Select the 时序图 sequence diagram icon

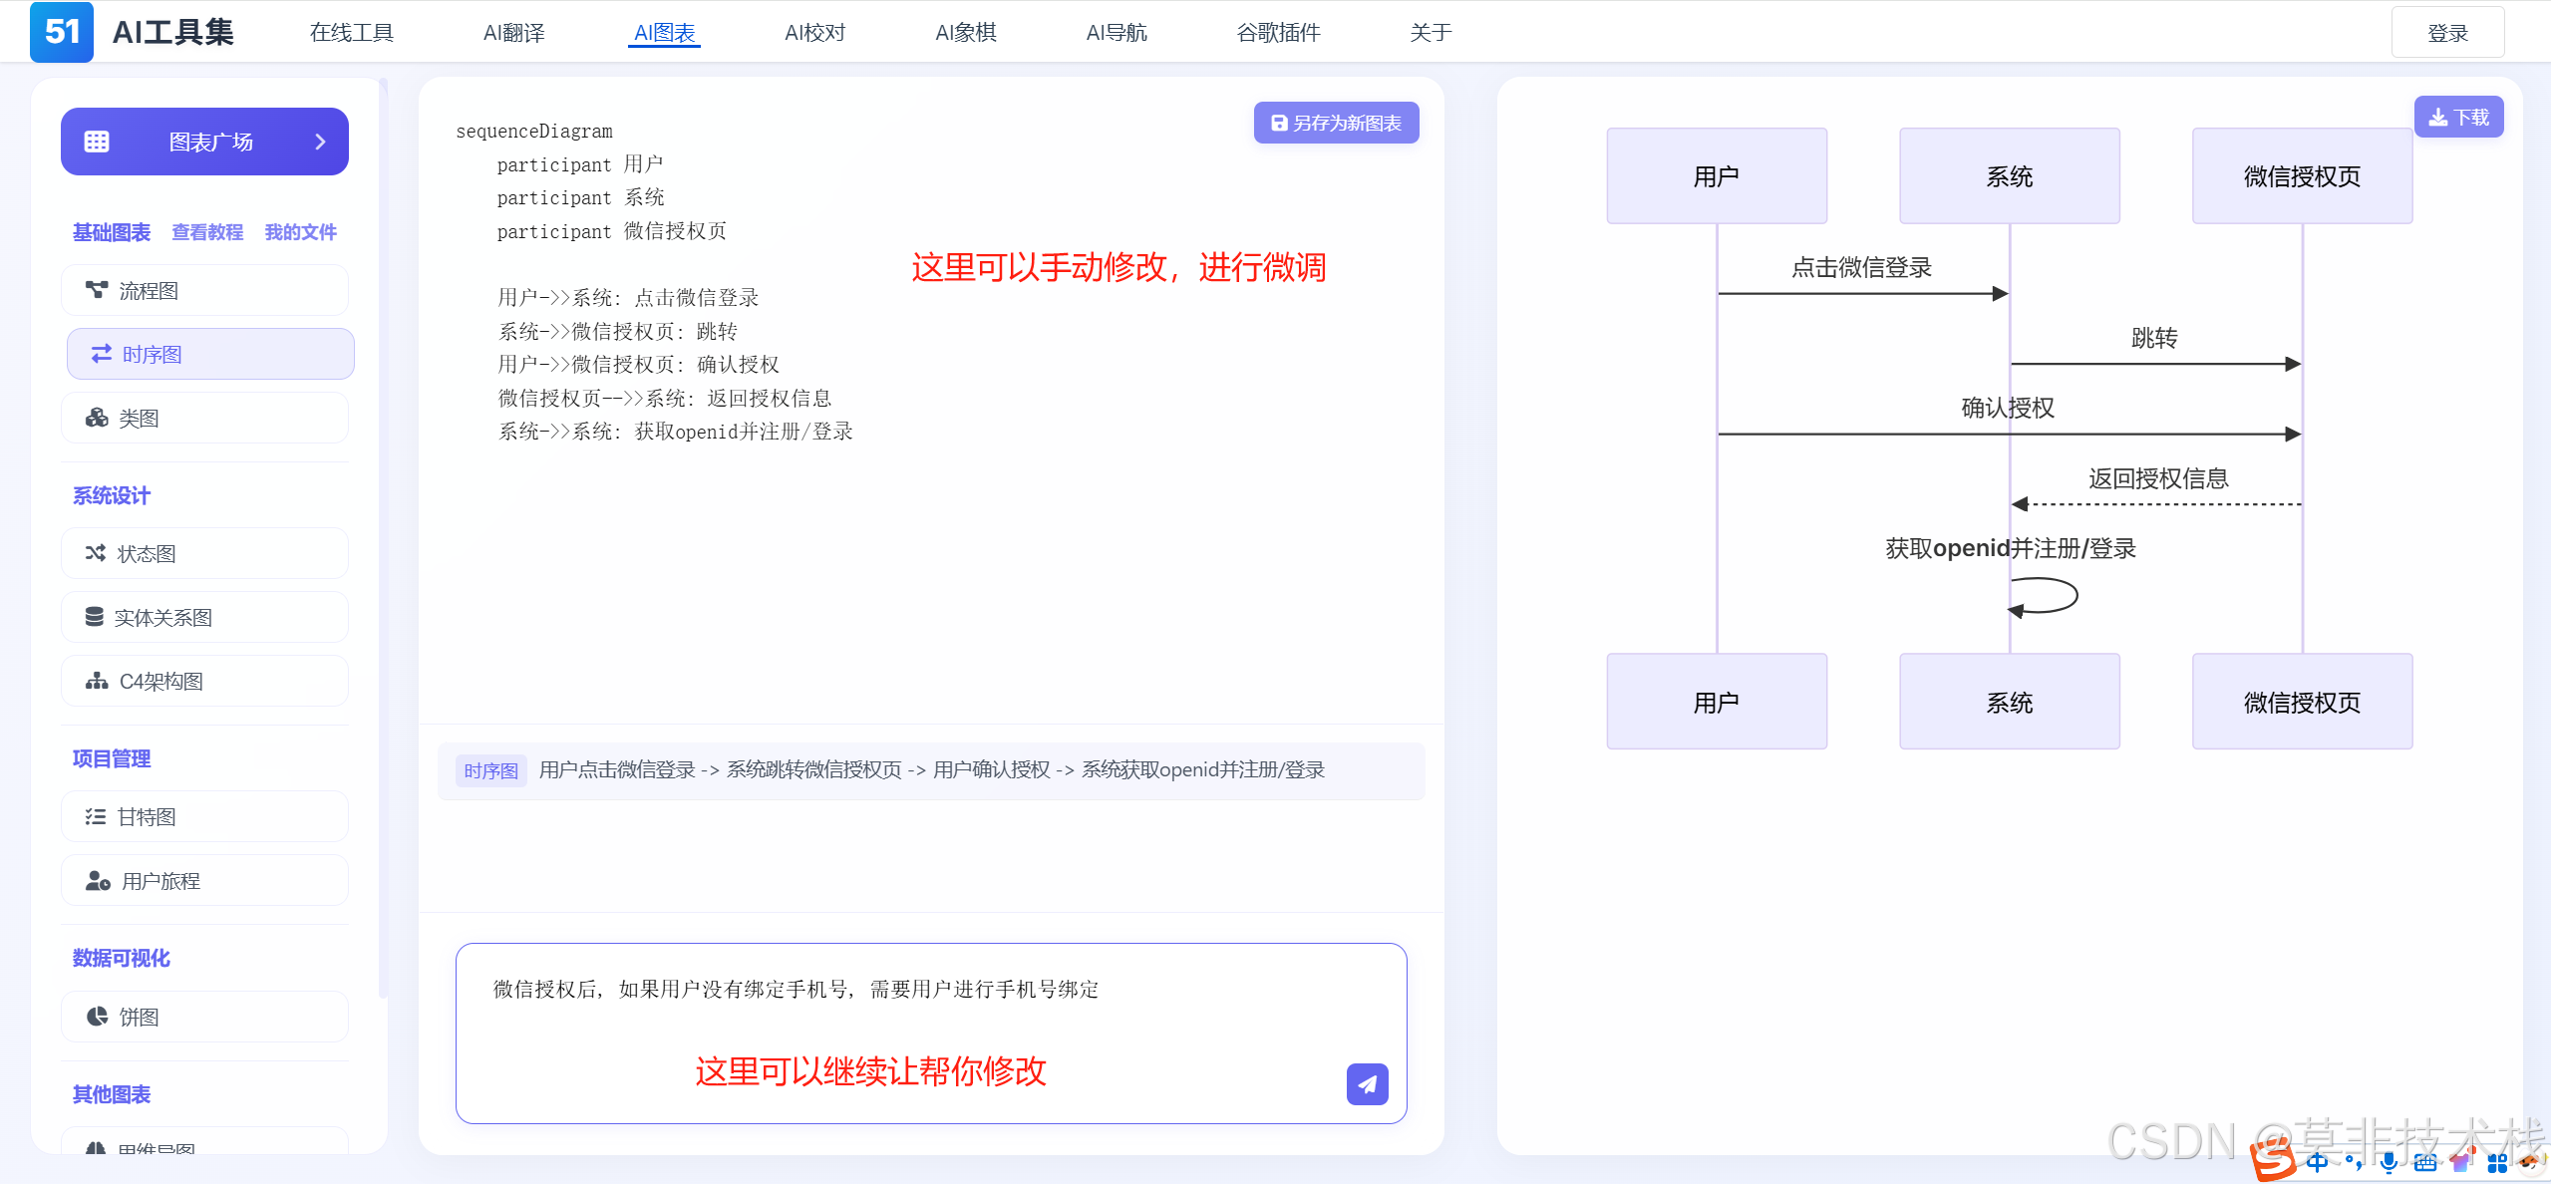tap(102, 354)
